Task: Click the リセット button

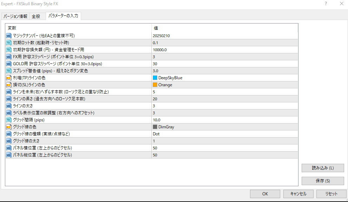Action: 330,194
